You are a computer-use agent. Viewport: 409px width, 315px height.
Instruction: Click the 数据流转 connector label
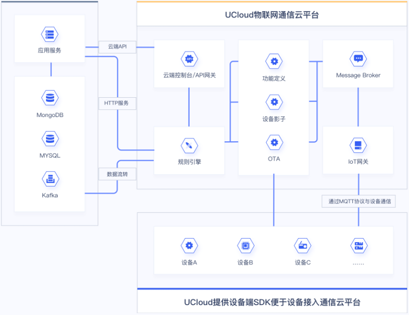tap(117, 174)
